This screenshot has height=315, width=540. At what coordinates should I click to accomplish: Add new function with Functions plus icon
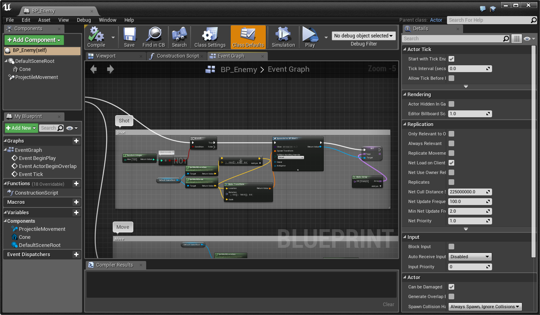76,184
